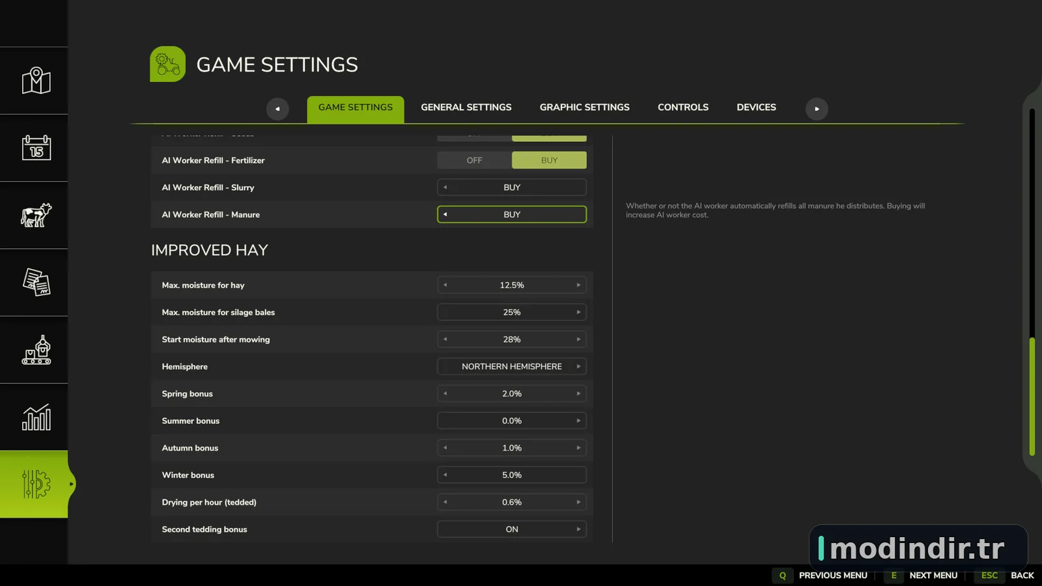Decrease Winter bonus value

(445, 475)
